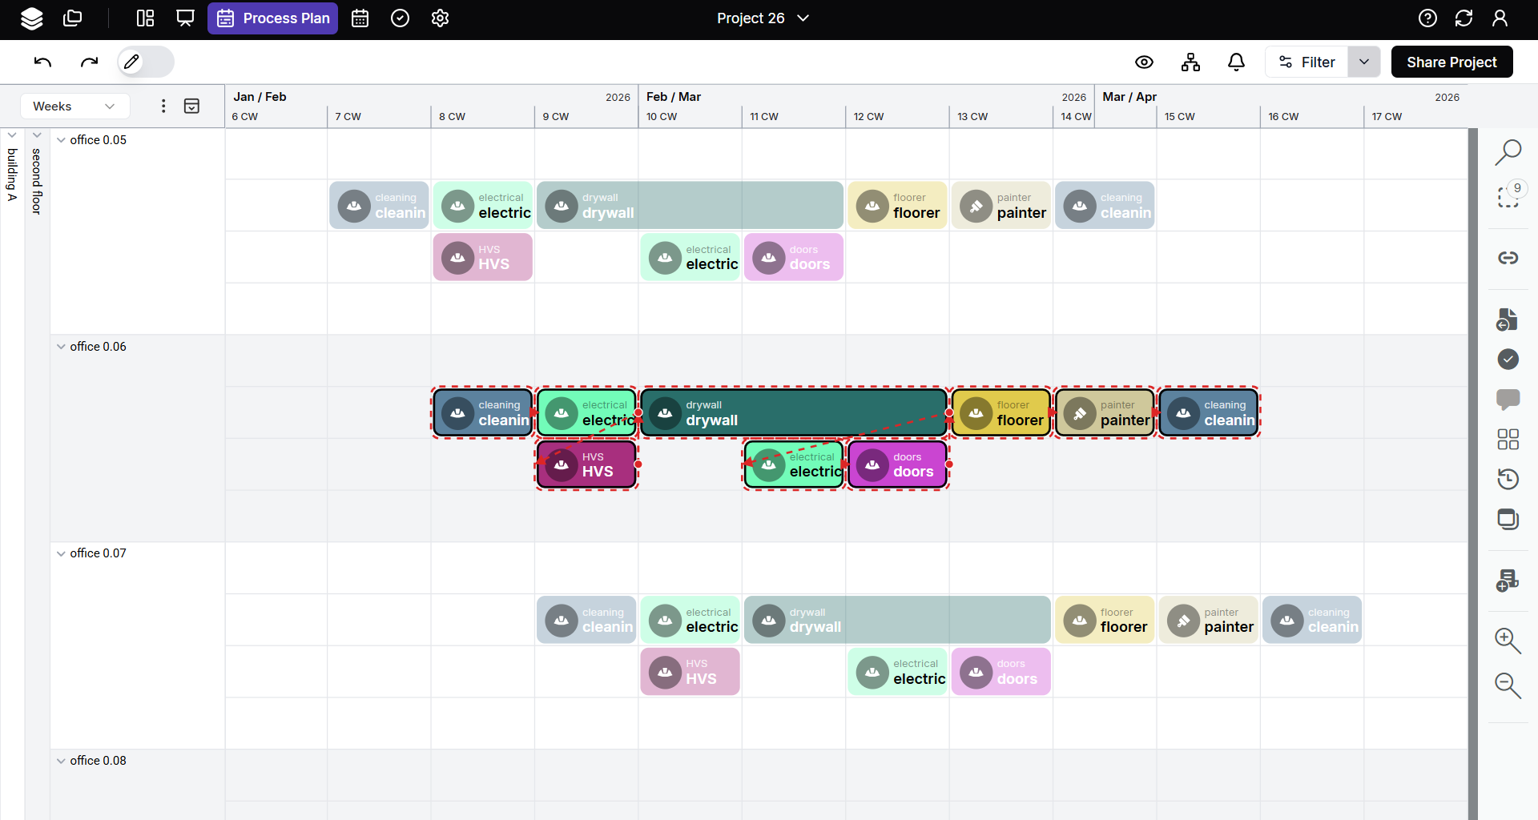Image resolution: width=1538 pixels, height=820 pixels.
Task: Click the undo arrow icon
Action: pos(42,62)
